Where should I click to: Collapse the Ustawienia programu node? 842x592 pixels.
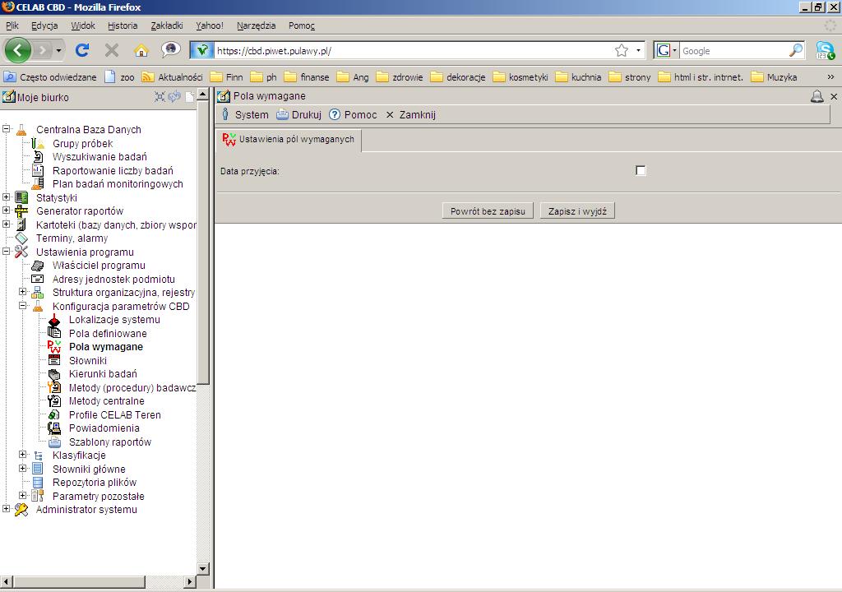tap(6, 252)
